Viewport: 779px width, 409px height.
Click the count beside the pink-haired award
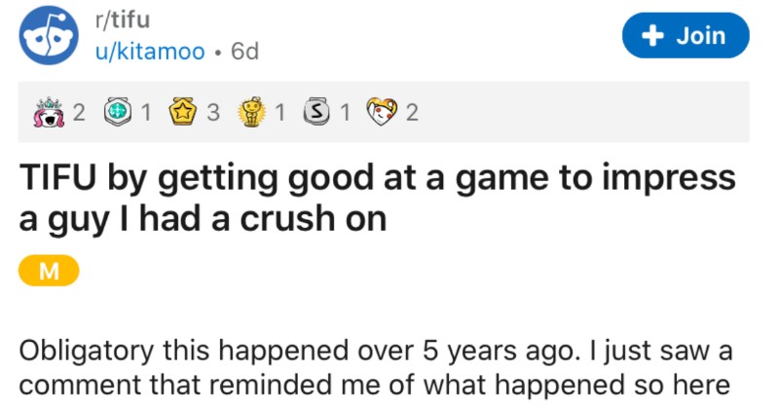(81, 114)
